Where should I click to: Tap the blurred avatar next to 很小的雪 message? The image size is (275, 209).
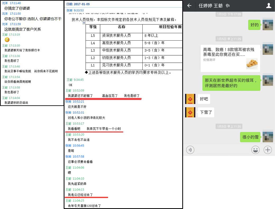tap(268, 137)
